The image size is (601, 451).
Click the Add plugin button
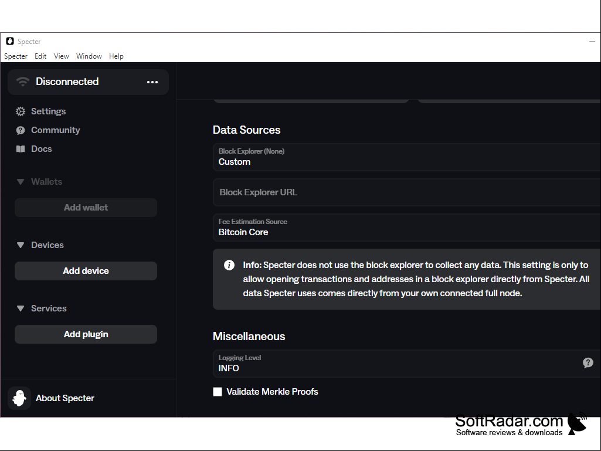tap(86, 334)
